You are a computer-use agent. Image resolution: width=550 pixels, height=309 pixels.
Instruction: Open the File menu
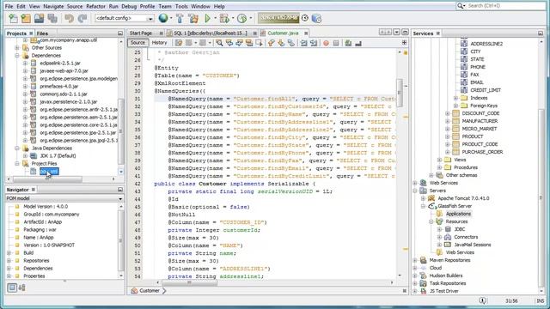[x=9, y=6]
